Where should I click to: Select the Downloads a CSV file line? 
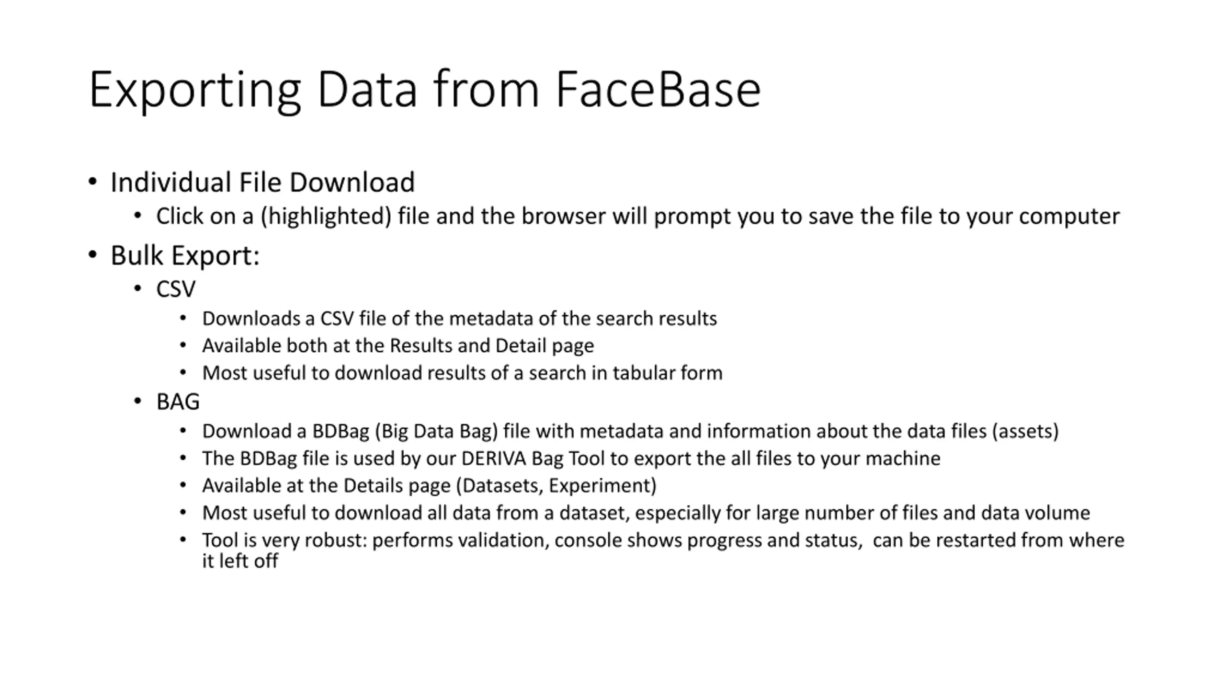460,319
